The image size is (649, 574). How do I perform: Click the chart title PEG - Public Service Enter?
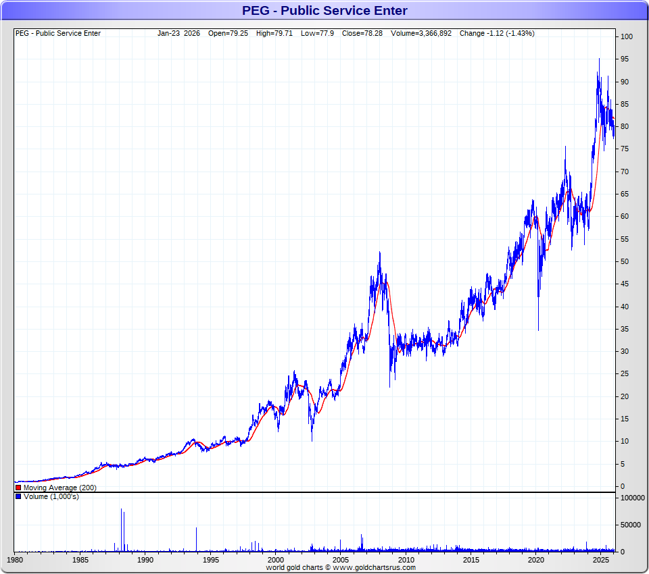[x=324, y=10]
